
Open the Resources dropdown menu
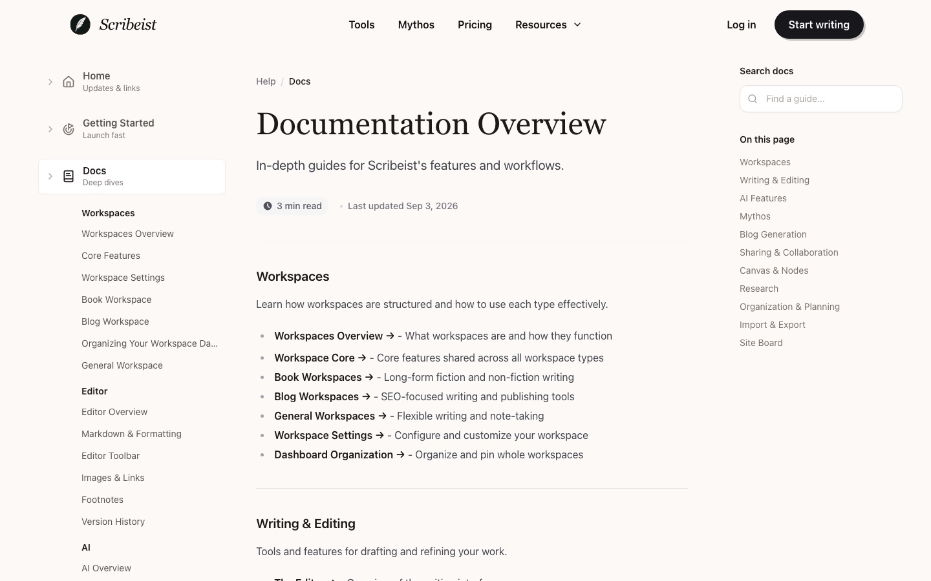tap(548, 25)
